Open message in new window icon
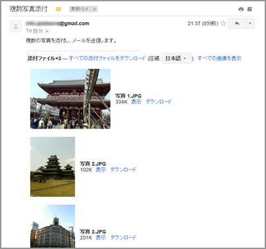 (250, 9)
